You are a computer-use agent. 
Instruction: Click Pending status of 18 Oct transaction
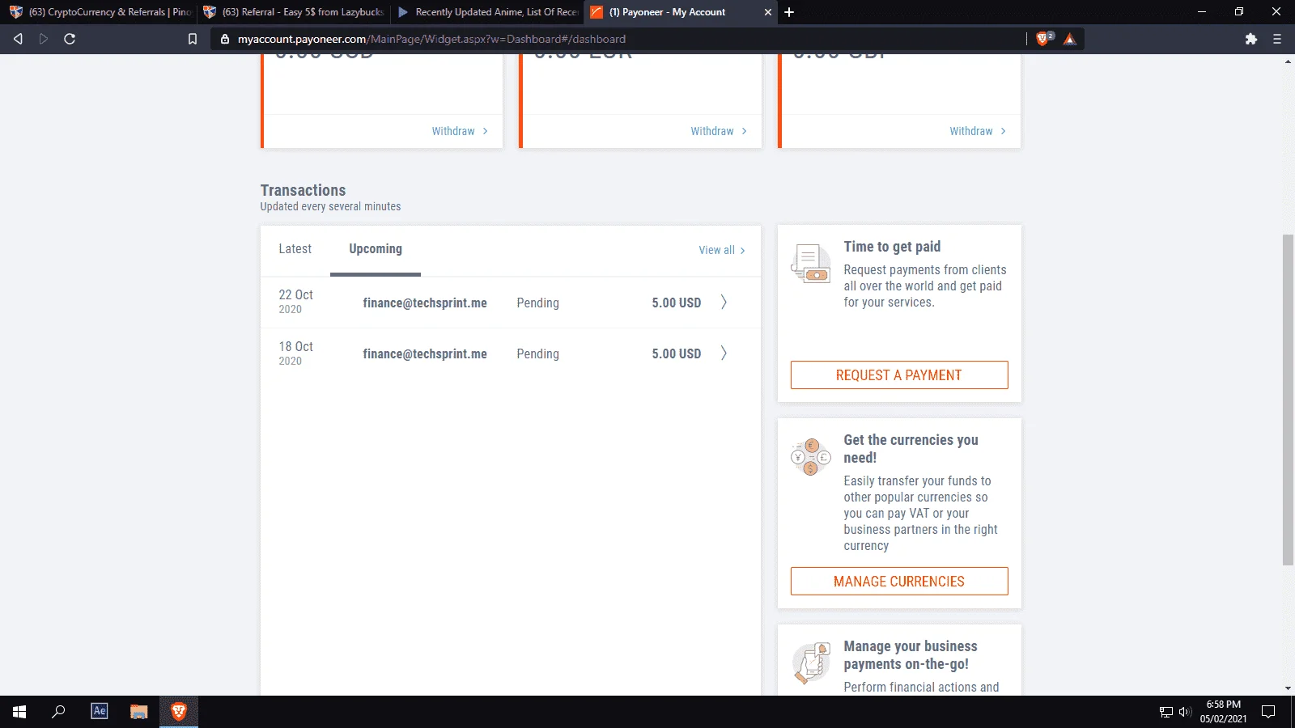(537, 354)
